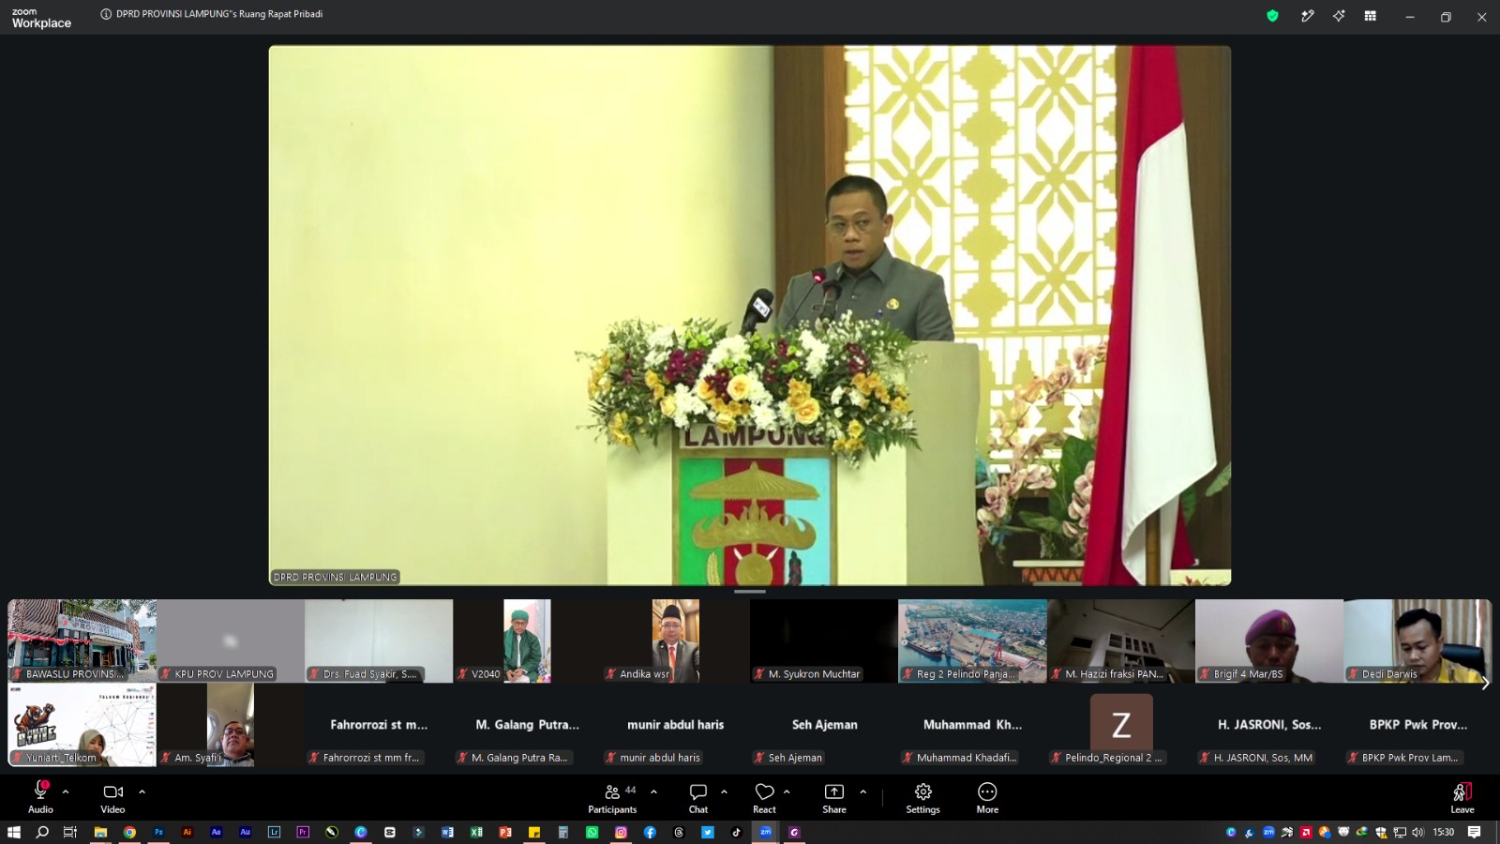Click the Share screen button
The height and width of the screenshot is (844, 1500).
point(834,798)
